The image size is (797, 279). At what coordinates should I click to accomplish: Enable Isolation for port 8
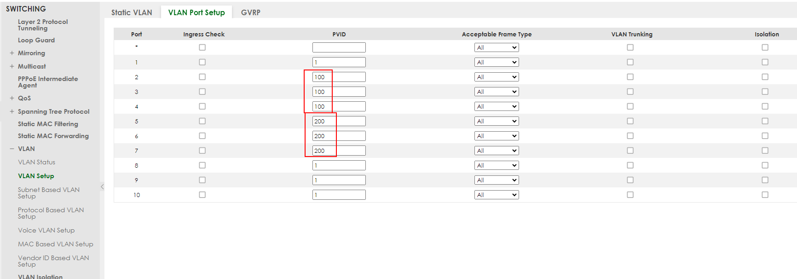pos(765,165)
